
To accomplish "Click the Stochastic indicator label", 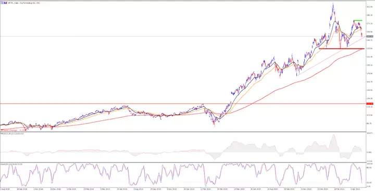I will [11, 165].
